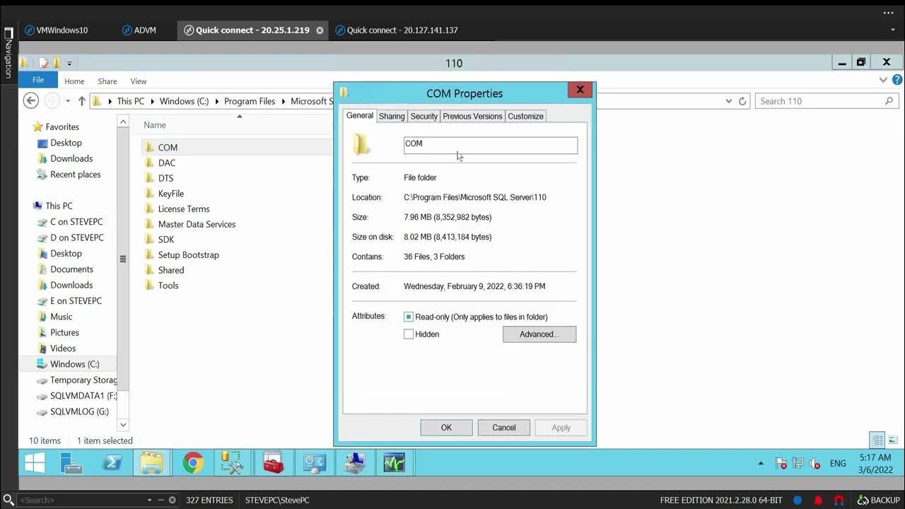
Task: Switch to large icons view layout icon
Action: (x=893, y=440)
